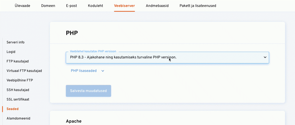This screenshot has width=295, height=125.
Task: Open SSL sertifikaat settings
Action: (18, 99)
